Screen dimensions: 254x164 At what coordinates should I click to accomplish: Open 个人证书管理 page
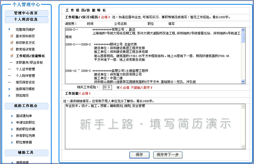tap(25, 69)
